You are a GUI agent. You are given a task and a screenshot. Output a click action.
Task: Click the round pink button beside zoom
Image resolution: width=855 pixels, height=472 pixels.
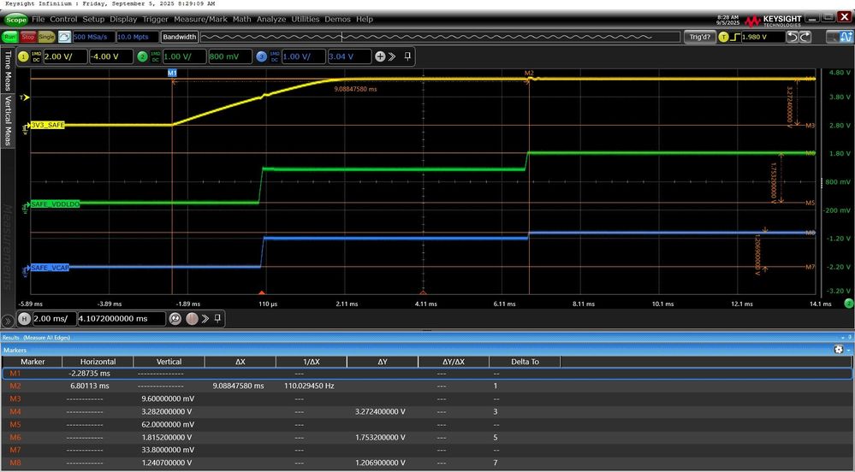(192, 318)
